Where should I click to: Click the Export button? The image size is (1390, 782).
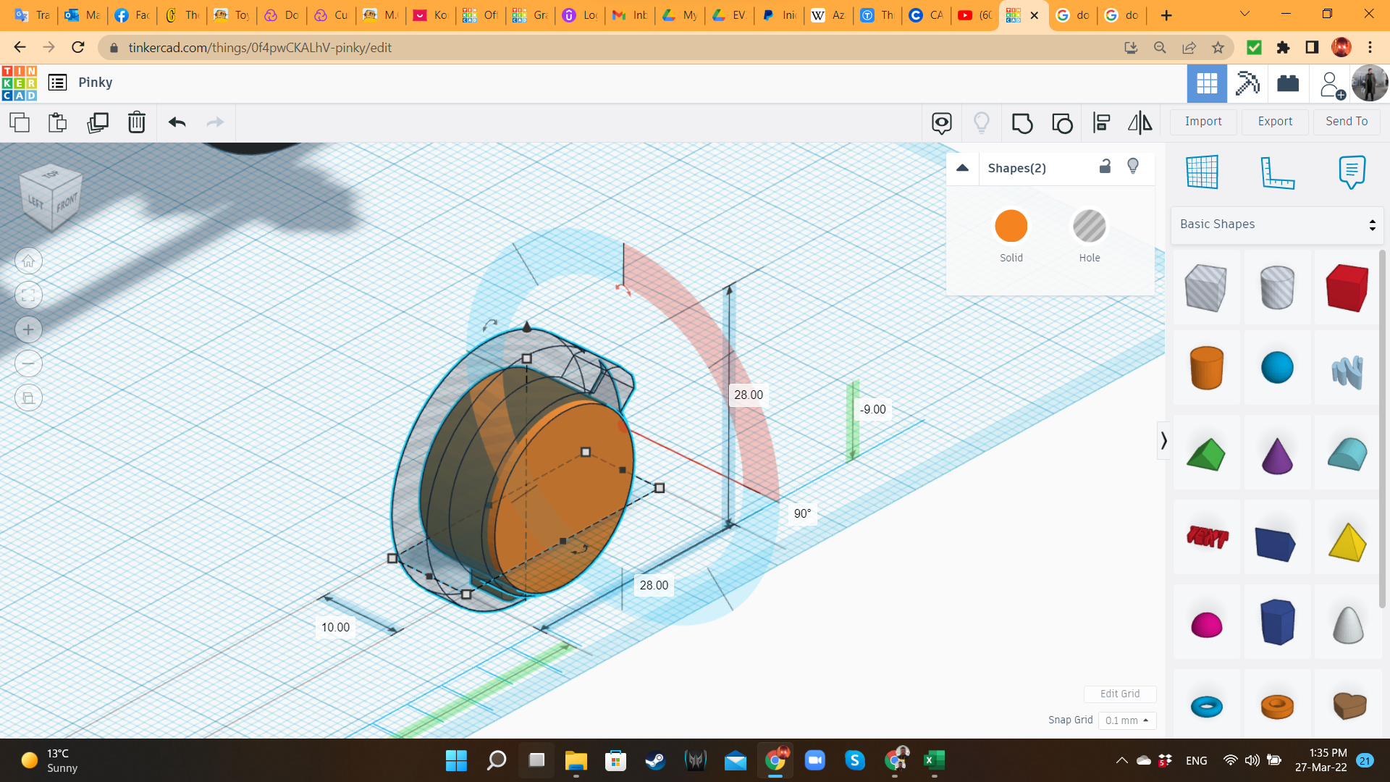coord(1274,122)
